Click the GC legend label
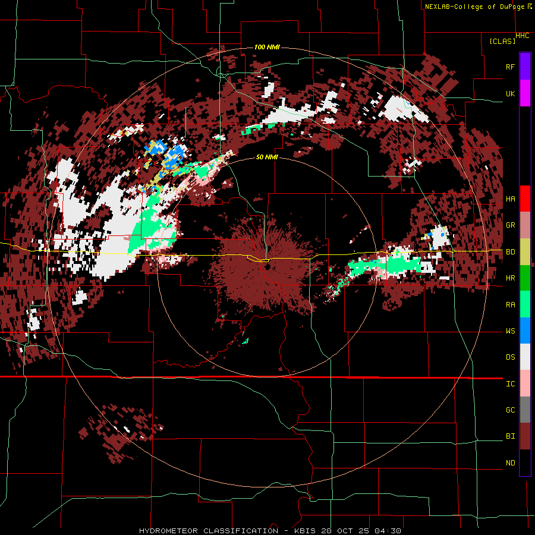This screenshot has height=535, width=535. (511, 410)
